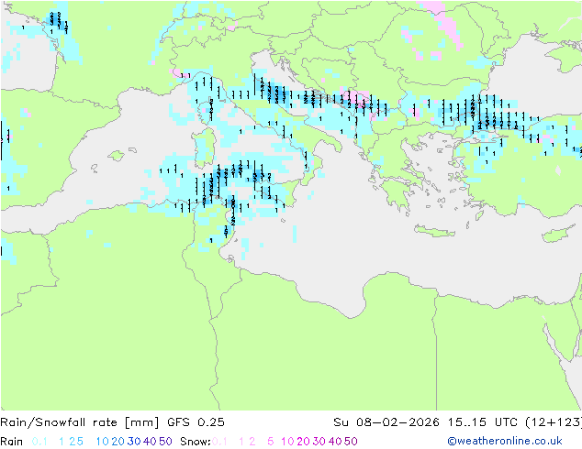The height and width of the screenshot is (449, 582).
Task: Choose the magenta Snow legend value 10
Action: coord(287,442)
